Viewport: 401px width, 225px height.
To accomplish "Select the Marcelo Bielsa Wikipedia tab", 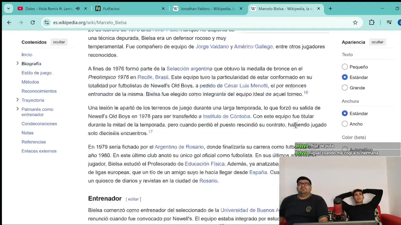I will point(286,9).
